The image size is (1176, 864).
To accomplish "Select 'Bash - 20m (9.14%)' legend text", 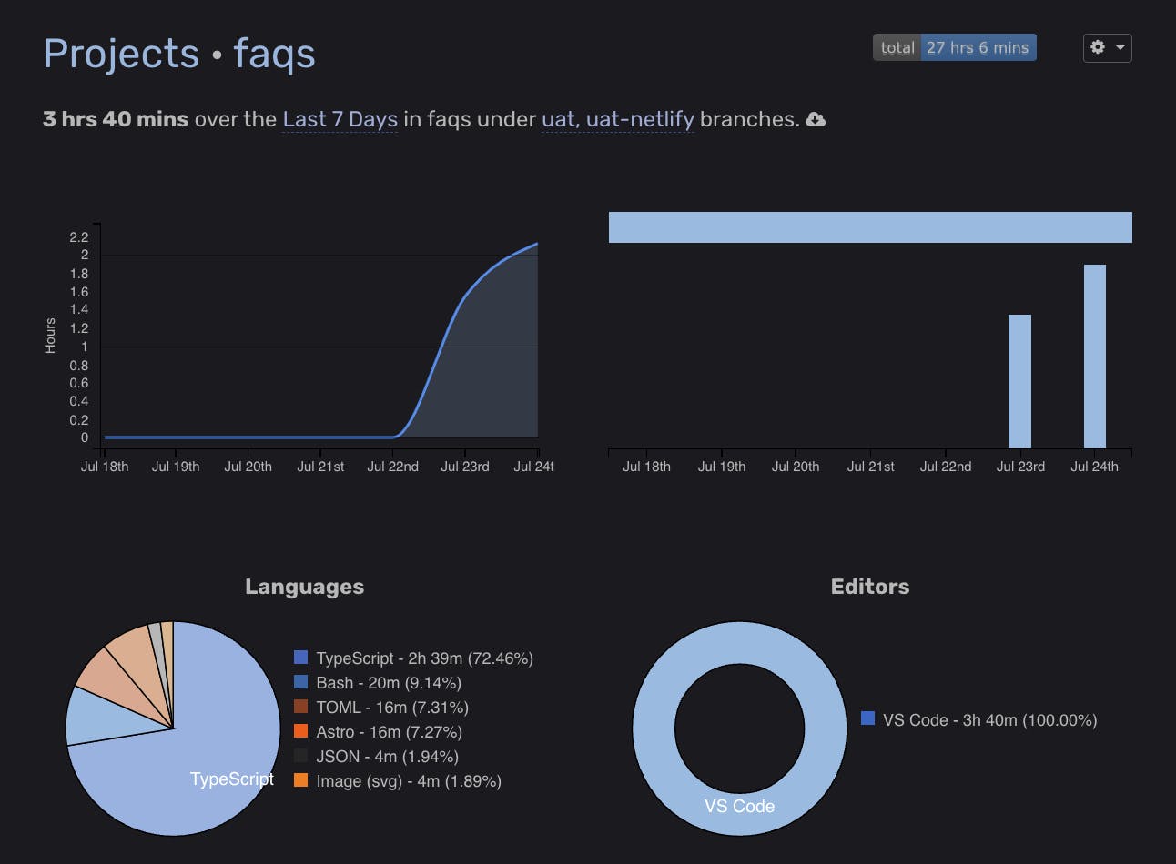I will (x=389, y=683).
